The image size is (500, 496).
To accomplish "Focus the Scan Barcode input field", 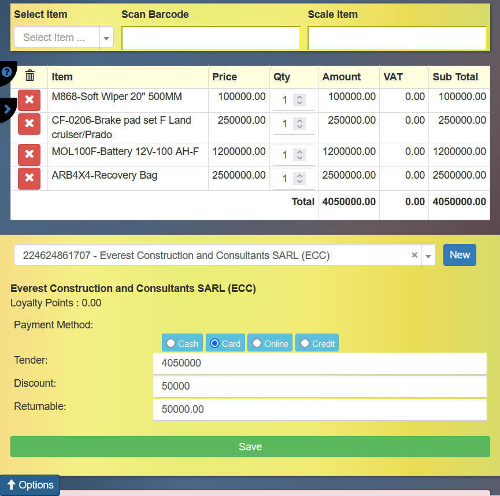I will click(210, 38).
